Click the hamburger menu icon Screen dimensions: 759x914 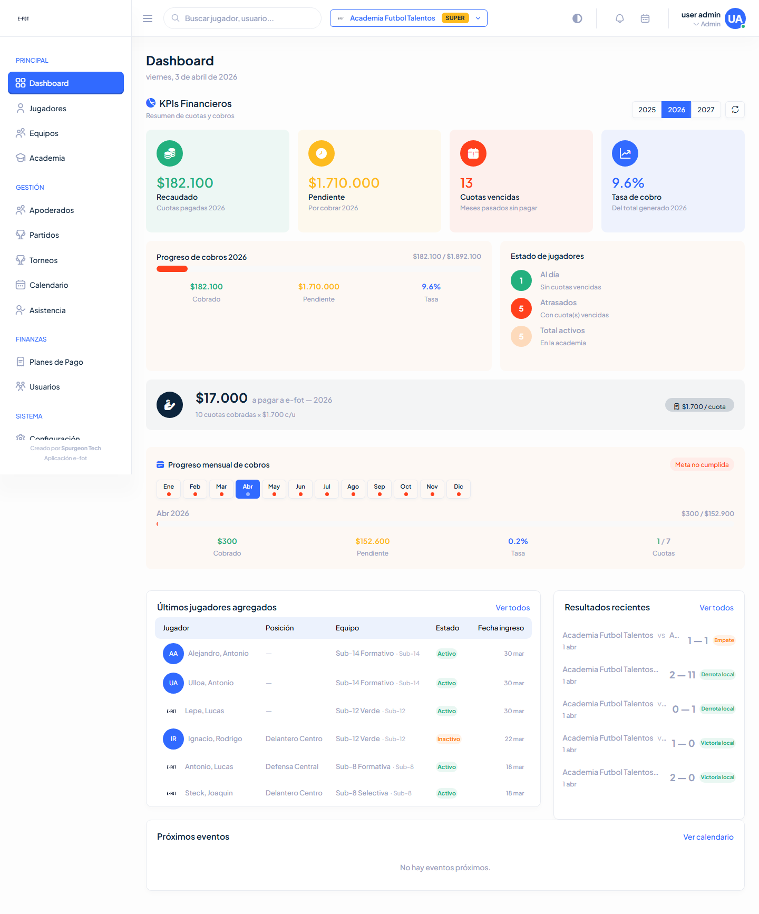tap(148, 18)
